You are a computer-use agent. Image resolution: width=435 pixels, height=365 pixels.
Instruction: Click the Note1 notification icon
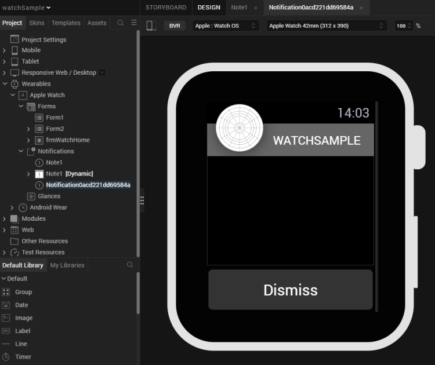[x=39, y=162]
